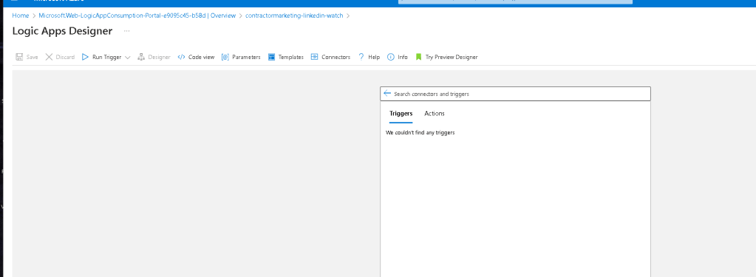This screenshot has width=756, height=277.
Task: Open Code view from the toolbar
Action: click(x=201, y=57)
